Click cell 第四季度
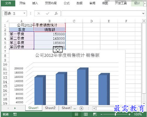147x117 pixels. pos(21,47)
